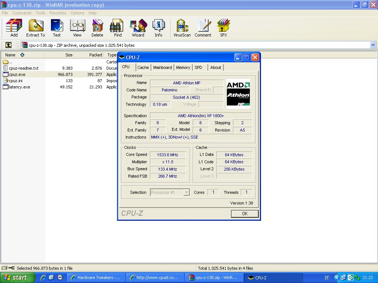Run VirusScan on the archive

(x=182, y=28)
